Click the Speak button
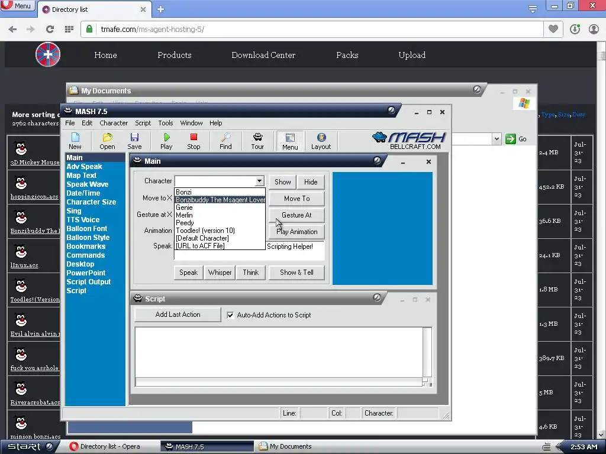 (x=189, y=273)
